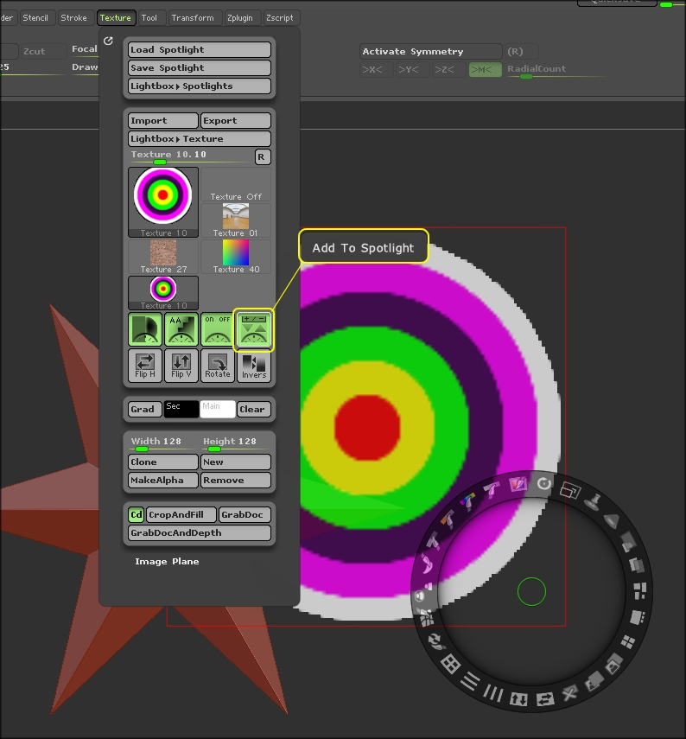
Task: Click the Save Spotlight button
Action: click(200, 68)
